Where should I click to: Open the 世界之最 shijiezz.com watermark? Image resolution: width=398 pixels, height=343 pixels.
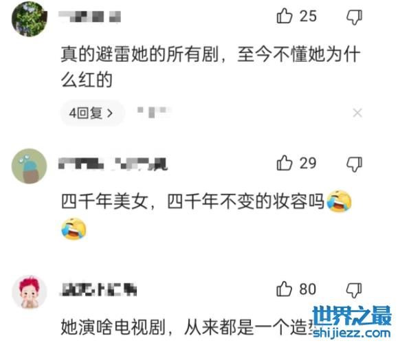click(x=352, y=322)
